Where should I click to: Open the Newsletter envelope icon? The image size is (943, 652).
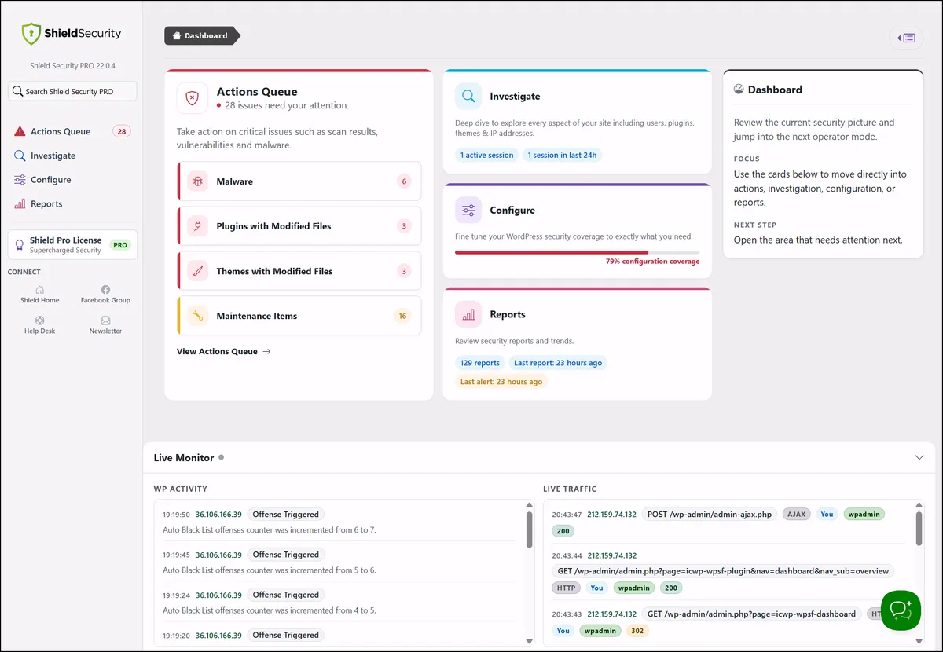pyautogui.click(x=105, y=321)
